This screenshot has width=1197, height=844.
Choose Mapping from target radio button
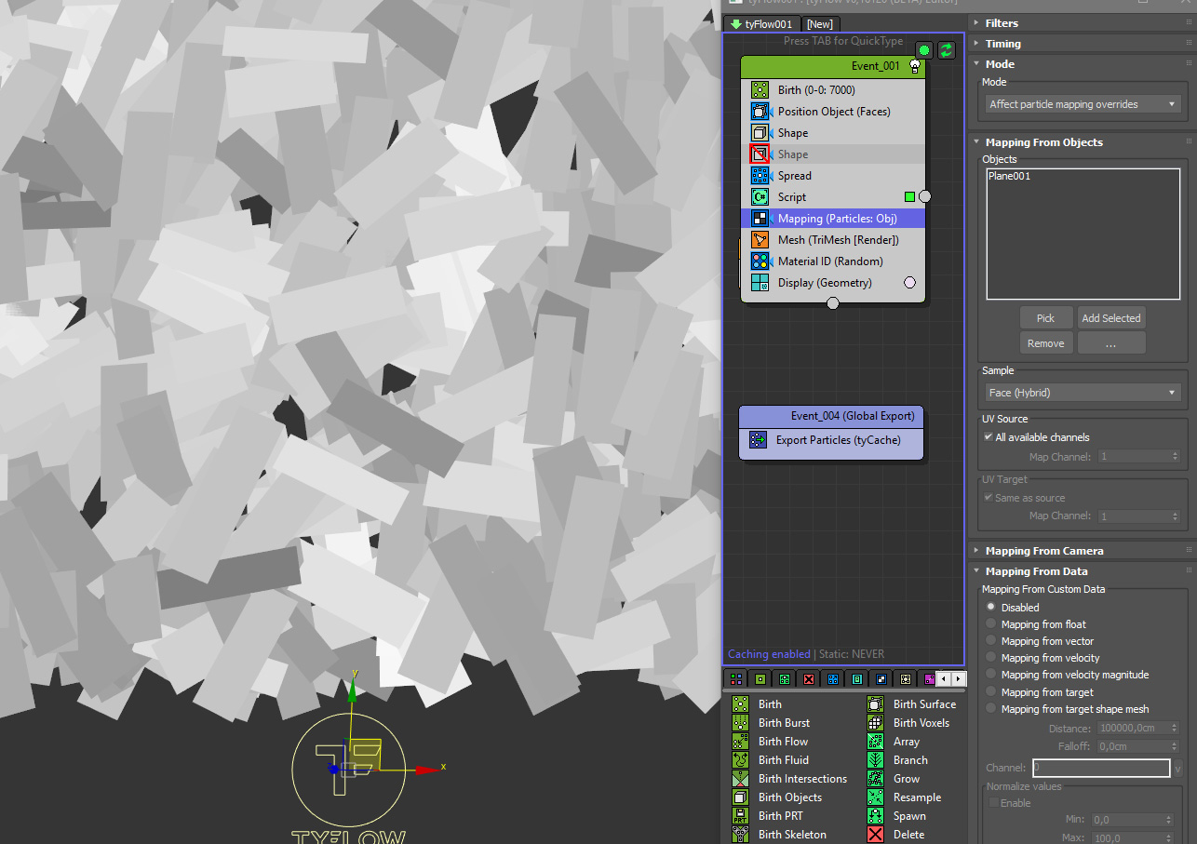pos(991,692)
